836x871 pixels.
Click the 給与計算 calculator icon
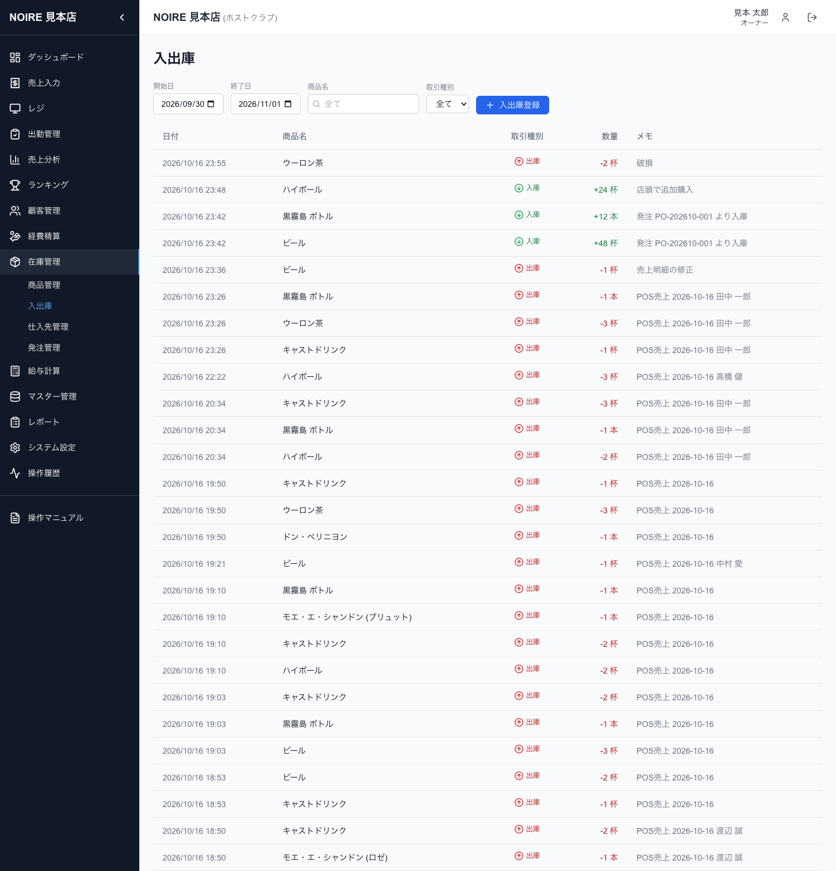point(15,371)
